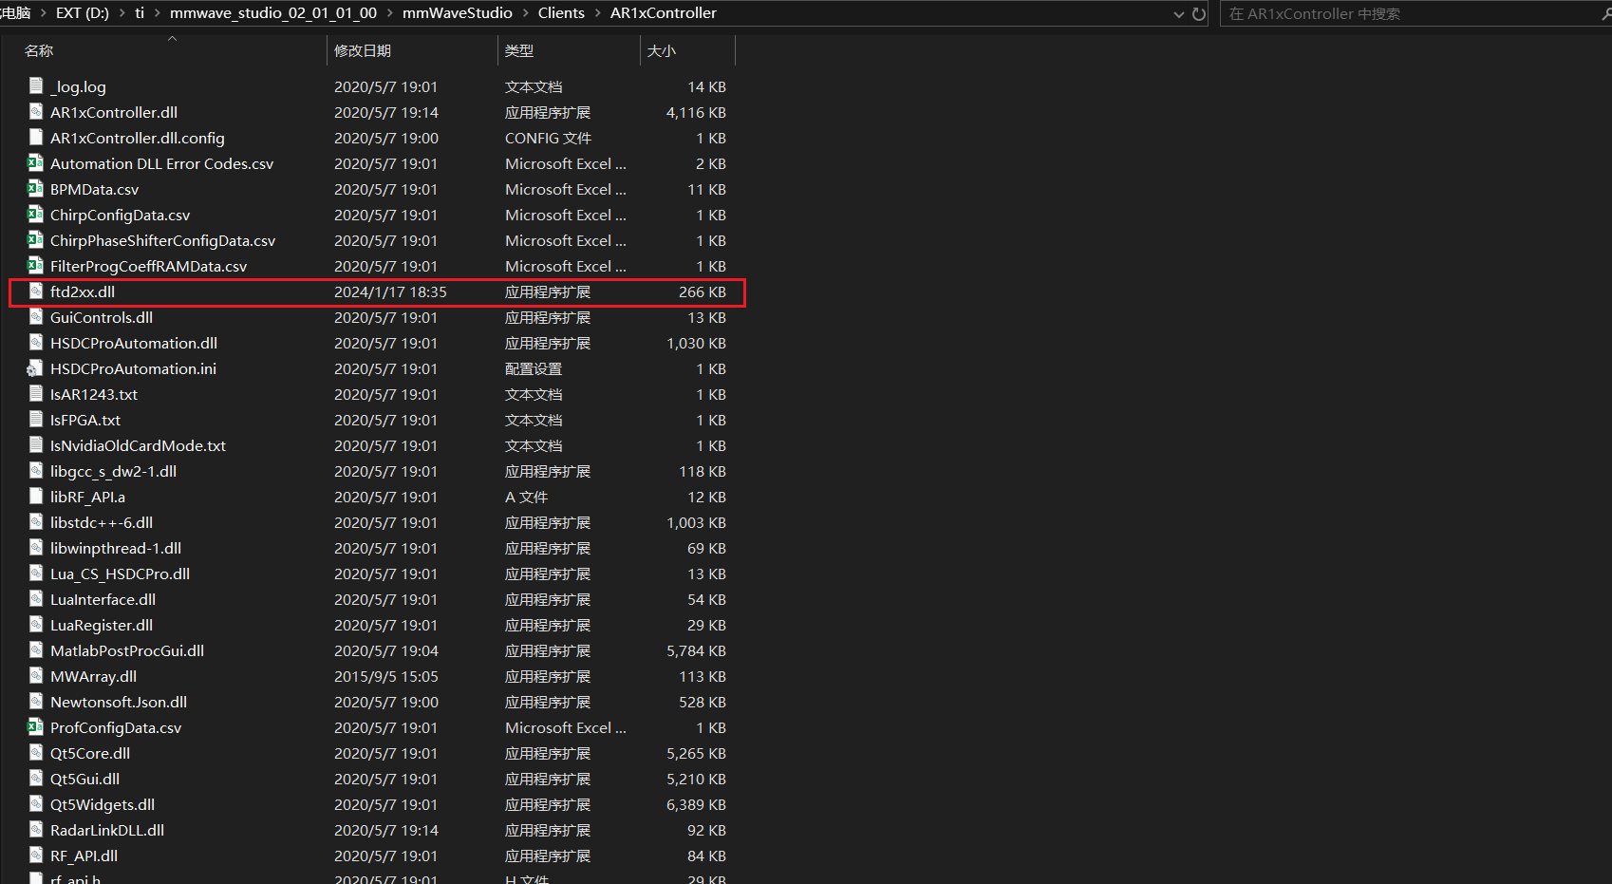Viewport: 1612px width, 884px height.
Task: Click the 2024/1/17 18:35 date of ftd2xx.dll
Action: 390,292
